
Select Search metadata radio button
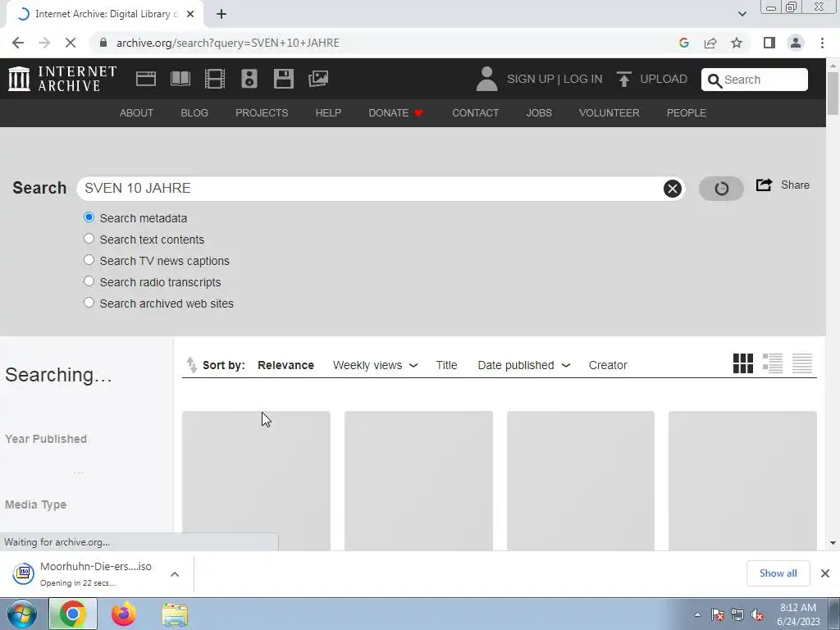(89, 217)
